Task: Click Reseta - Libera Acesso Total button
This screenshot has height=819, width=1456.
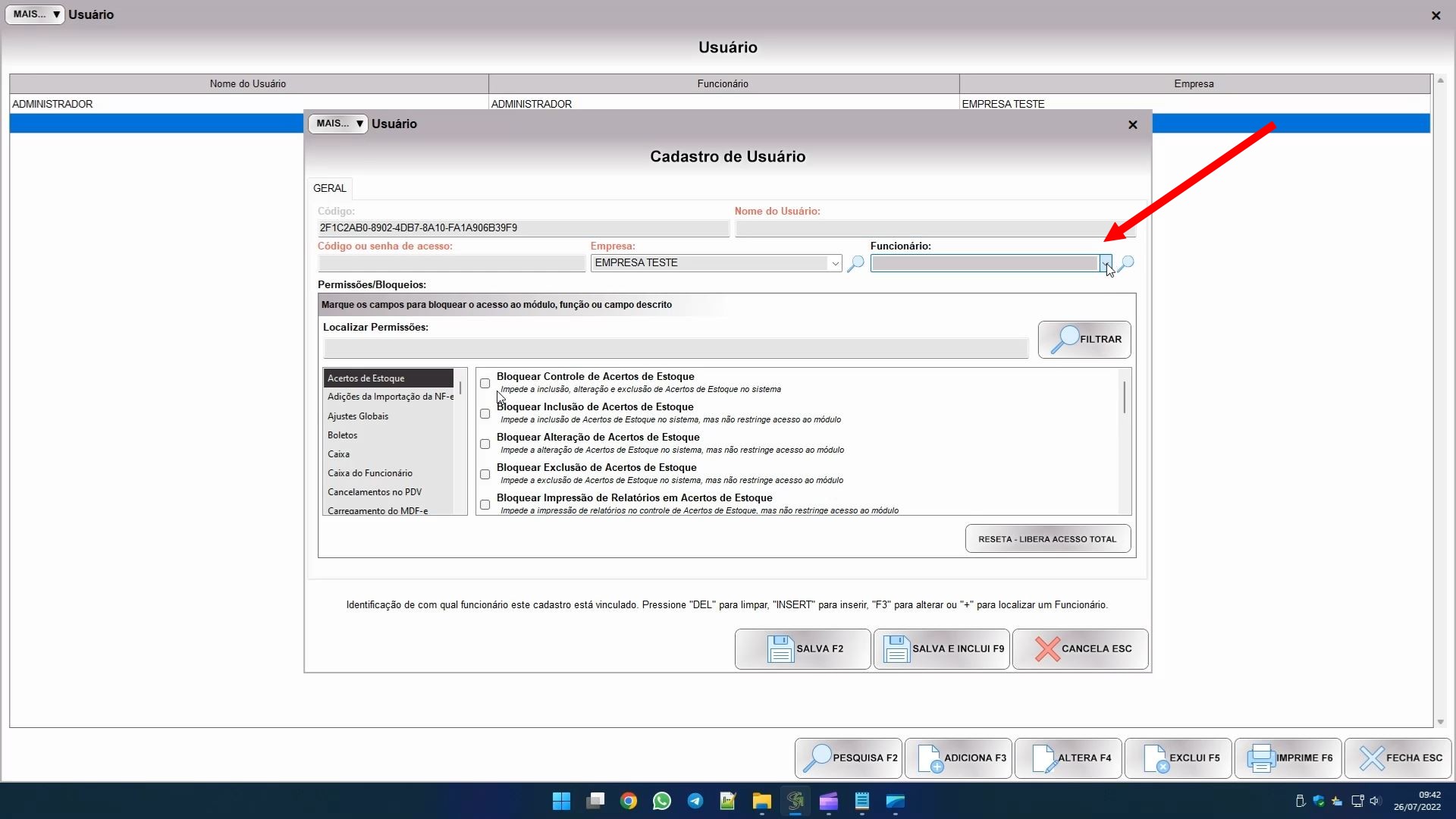Action: tap(1047, 539)
